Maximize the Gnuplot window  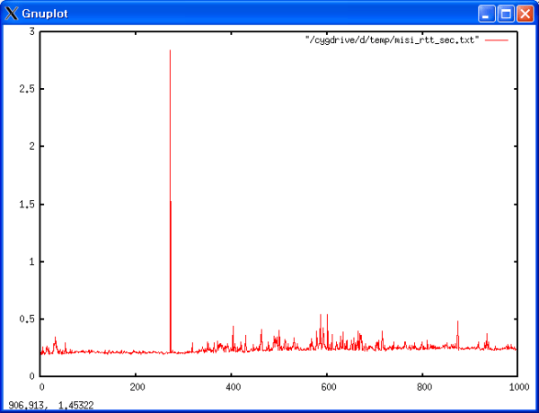(x=505, y=14)
